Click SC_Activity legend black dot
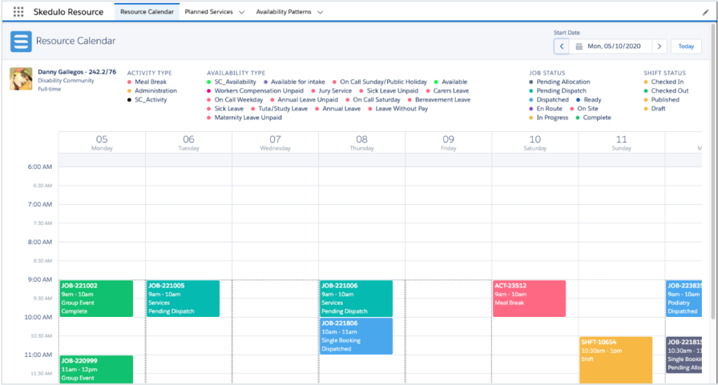Screen dimensions: 718x385 [129, 100]
